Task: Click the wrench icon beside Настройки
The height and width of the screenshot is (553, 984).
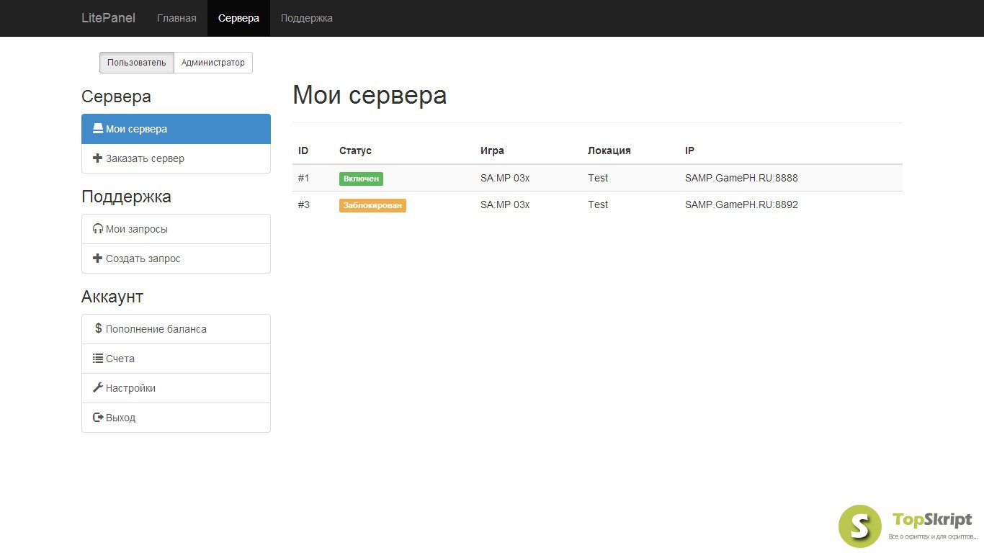Action: coord(98,387)
